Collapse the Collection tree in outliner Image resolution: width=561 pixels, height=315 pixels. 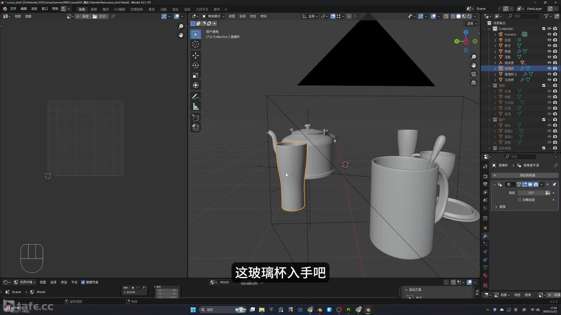[x=489, y=29]
